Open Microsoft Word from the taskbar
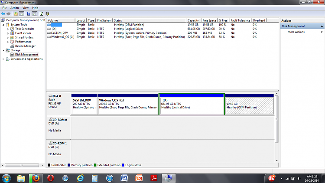The height and width of the screenshot is (183, 325). [x=124, y=178]
